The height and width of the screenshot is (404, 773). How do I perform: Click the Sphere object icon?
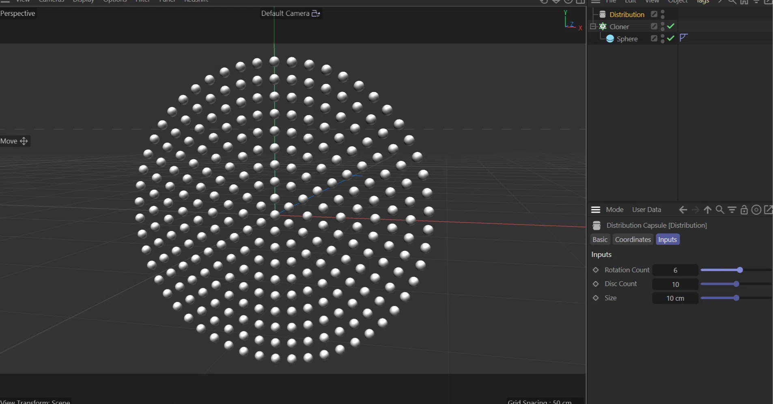[x=610, y=38]
